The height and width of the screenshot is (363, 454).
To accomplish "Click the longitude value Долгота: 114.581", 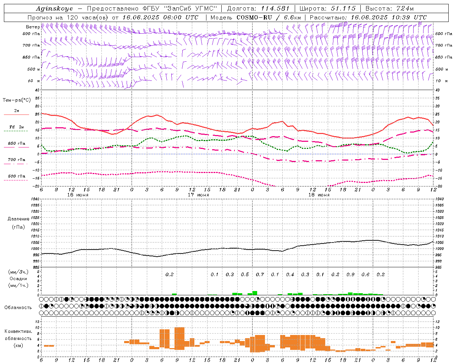I will tap(258, 9).
